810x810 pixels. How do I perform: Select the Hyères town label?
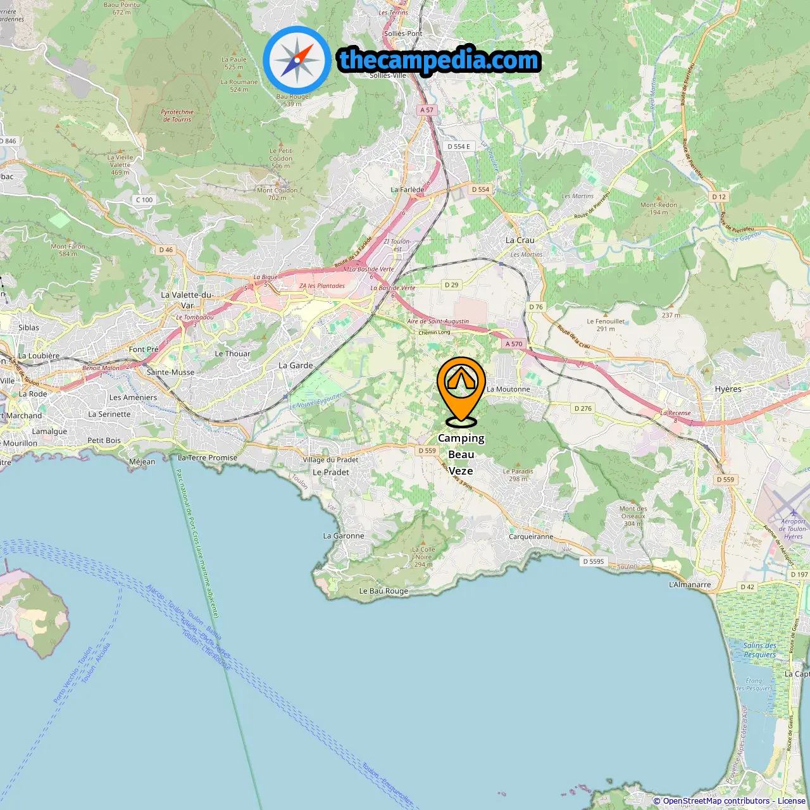coord(728,389)
